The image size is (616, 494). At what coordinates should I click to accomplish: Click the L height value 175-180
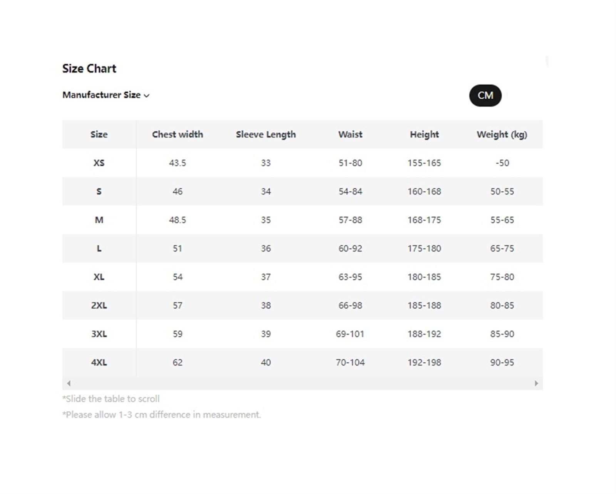(424, 248)
